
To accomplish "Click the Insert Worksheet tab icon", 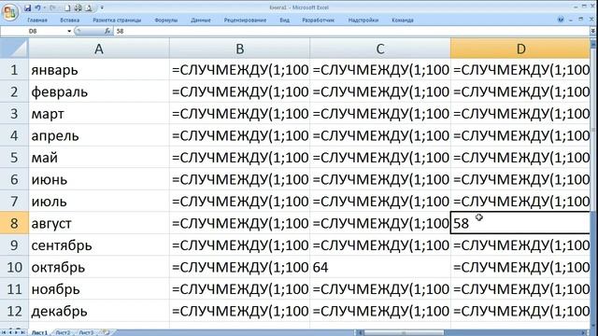I will click(x=107, y=332).
